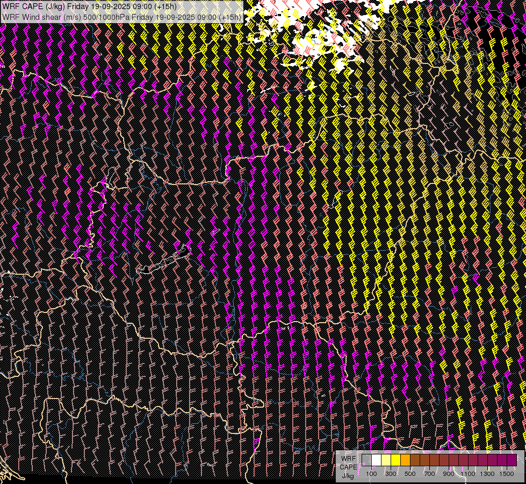
Task: Click the legend value "100"
Action: pyautogui.click(x=371, y=474)
